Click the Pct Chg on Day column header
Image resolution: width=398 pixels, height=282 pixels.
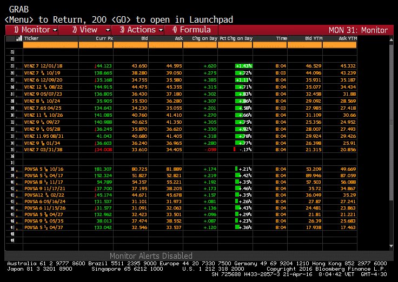tap(236, 38)
